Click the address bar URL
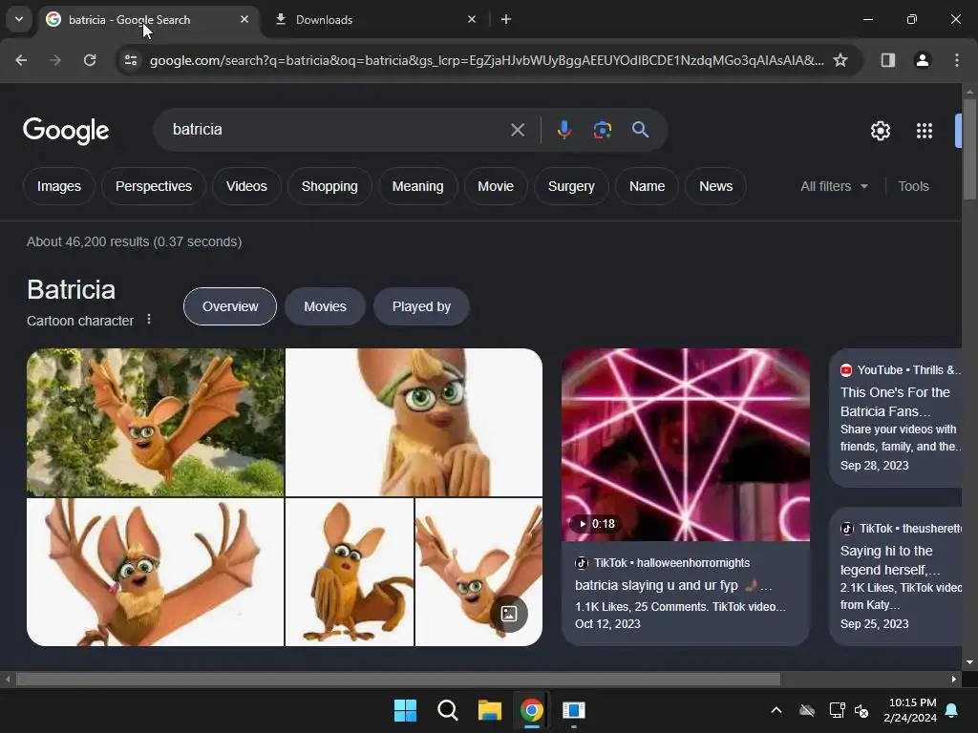This screenshot has height=733, width=978. coord(486,60)
